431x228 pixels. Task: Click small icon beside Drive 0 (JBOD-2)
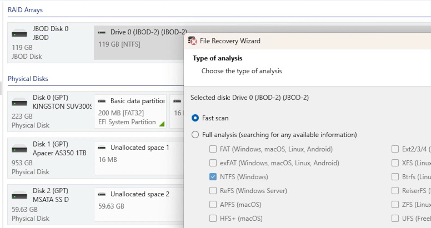click(102, 32)
